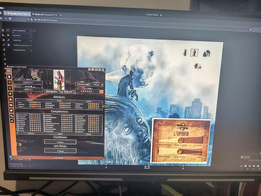Click the lower L'Umbra slider knob
The width and height of the screenshot is (261, 196).
pos(180,152)
